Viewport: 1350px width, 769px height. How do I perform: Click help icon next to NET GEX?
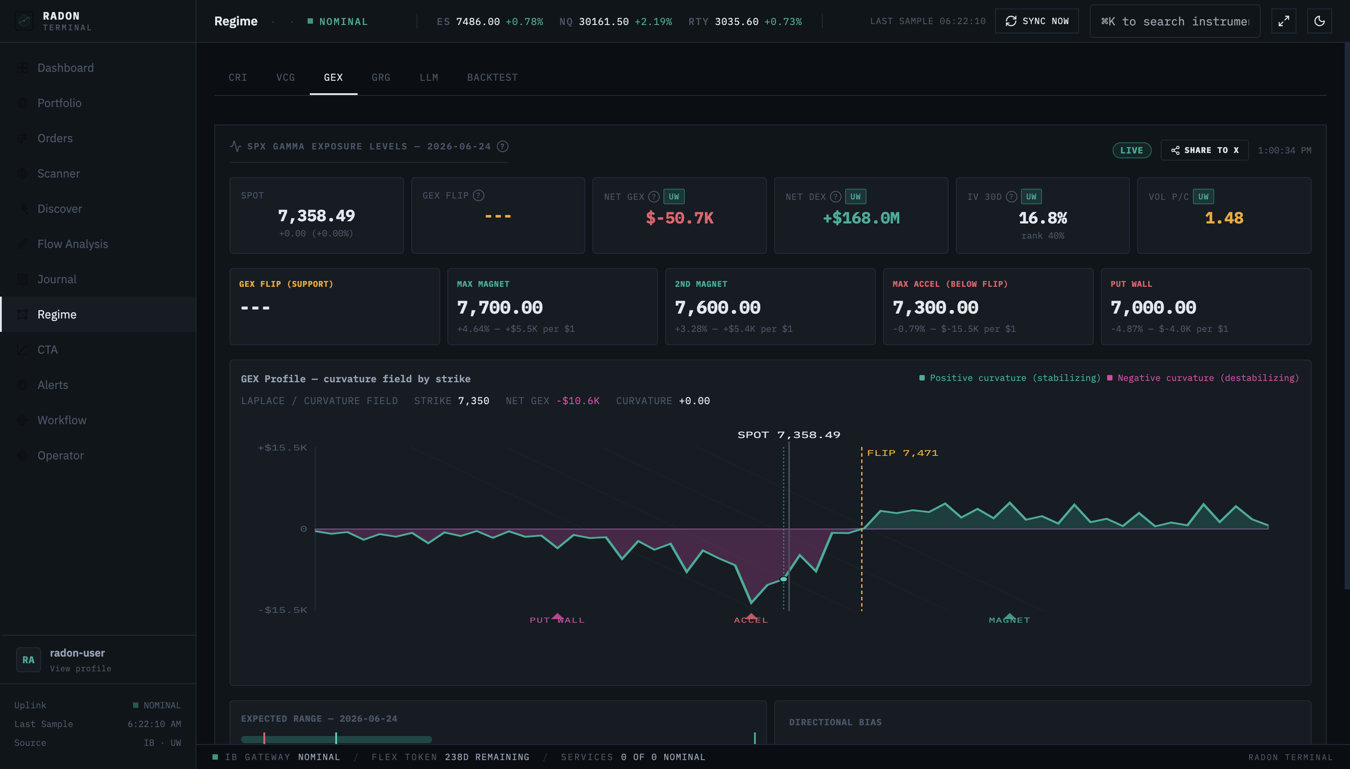[654, 196]
